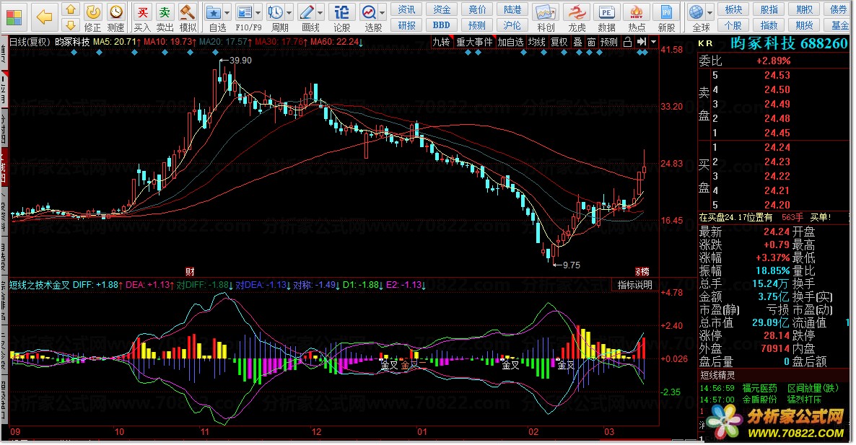Open the 研报 research button
The image size is (856, 445).
pyautogui.click(x=406, y=25)
